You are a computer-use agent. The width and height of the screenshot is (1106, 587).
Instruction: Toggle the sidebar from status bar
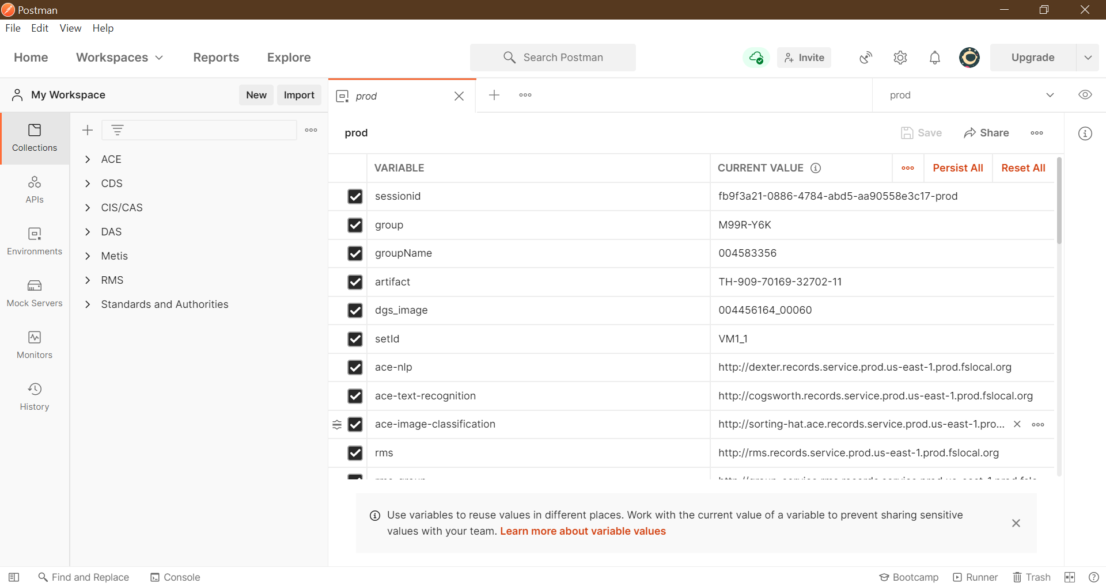(14, 577)
